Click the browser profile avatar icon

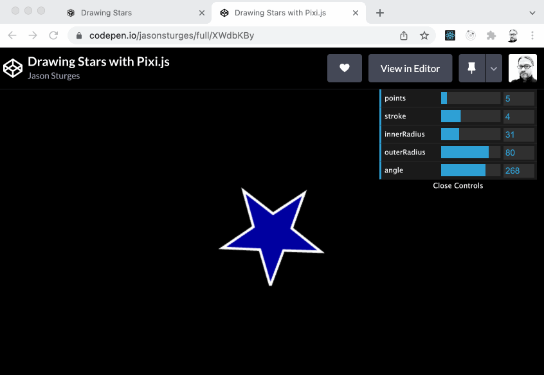512,36
